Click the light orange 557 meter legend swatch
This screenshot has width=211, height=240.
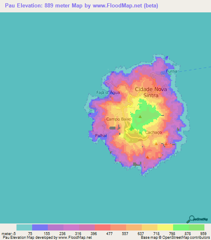coord(134,228)
